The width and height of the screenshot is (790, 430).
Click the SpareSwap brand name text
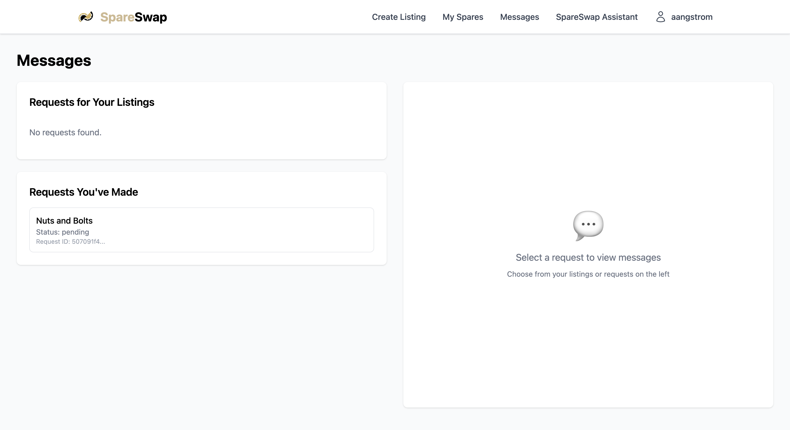[x=133, y=17]
